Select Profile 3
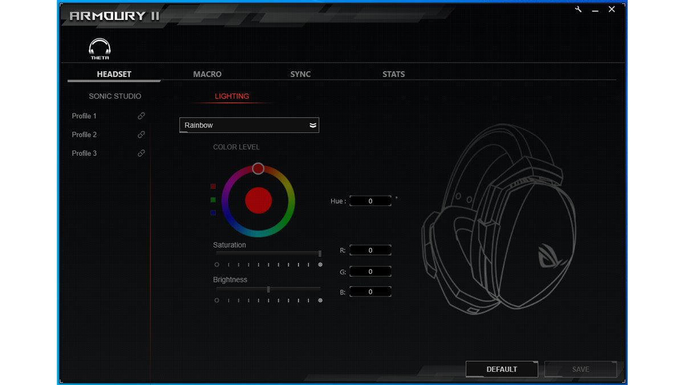This screenshot has height=385, width=684. click(84, 153)
